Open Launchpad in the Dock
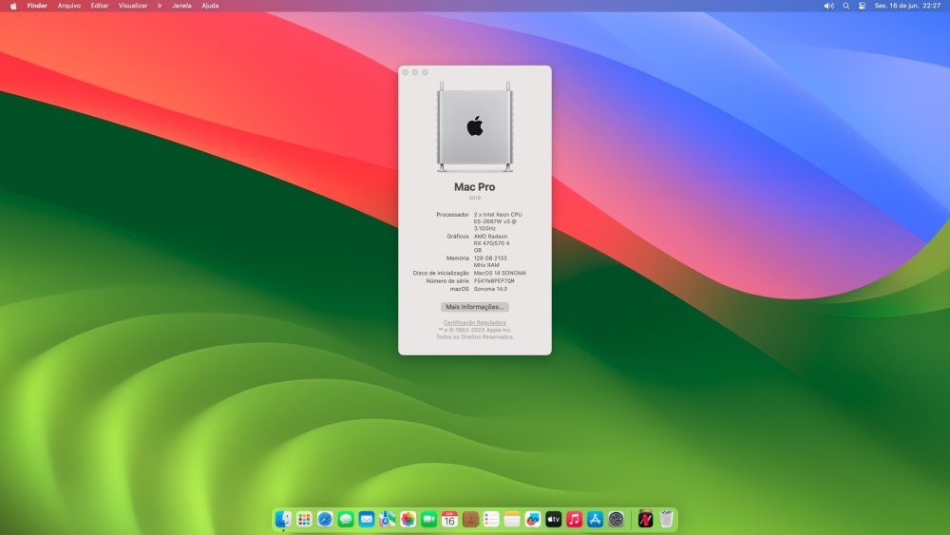 click(x=304, y=519)
